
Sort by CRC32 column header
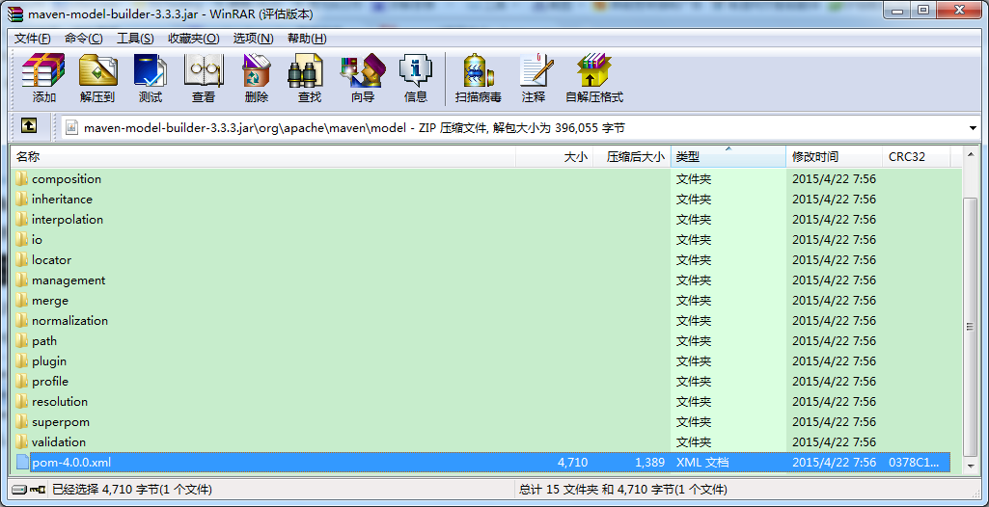click(x=916, y=157)
